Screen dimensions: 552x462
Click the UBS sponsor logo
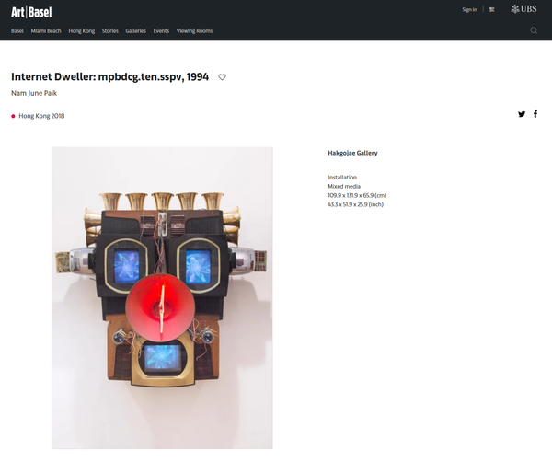(523, 9)
